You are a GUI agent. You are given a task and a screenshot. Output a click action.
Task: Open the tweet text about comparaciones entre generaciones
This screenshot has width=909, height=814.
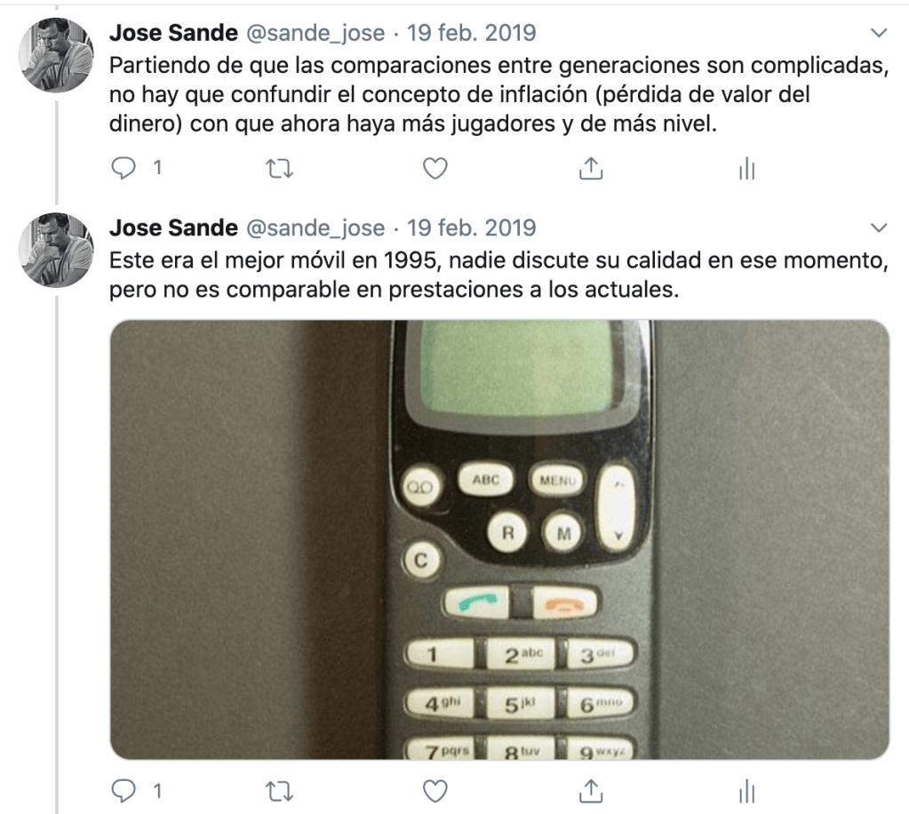pos(498,94)
